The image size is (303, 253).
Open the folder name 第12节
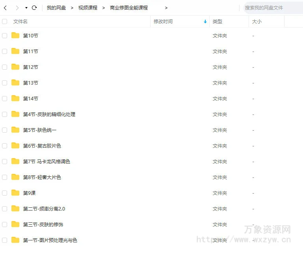pos(30,67)
